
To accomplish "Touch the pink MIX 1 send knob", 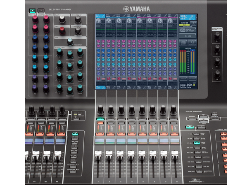I will click(35, 19).
